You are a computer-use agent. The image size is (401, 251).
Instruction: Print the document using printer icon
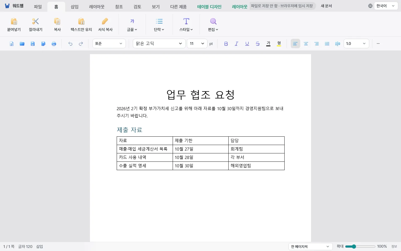coord(54,44)
